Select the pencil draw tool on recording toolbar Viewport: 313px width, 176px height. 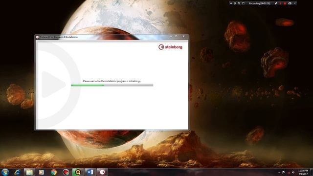click(276, 3)
